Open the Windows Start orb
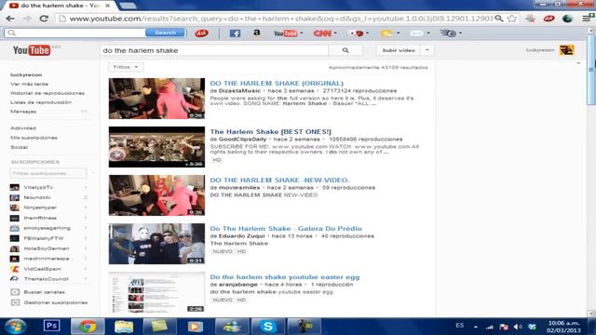 pos(15,327)
